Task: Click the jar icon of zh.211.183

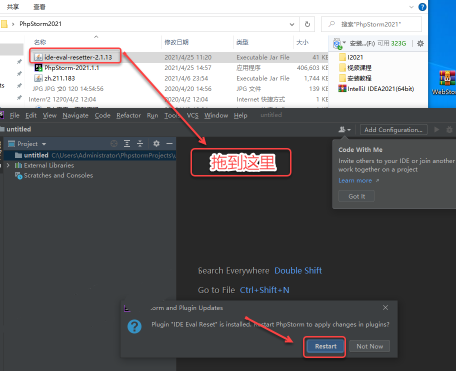Action: coord(38,78)
